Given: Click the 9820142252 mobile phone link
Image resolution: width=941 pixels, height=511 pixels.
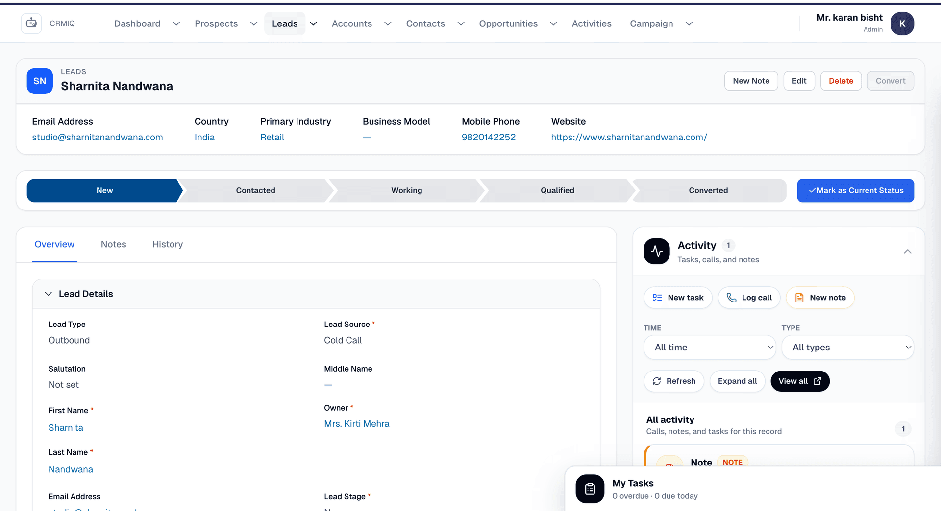Looking at the screenshot, I should click(x=488, y=137).
